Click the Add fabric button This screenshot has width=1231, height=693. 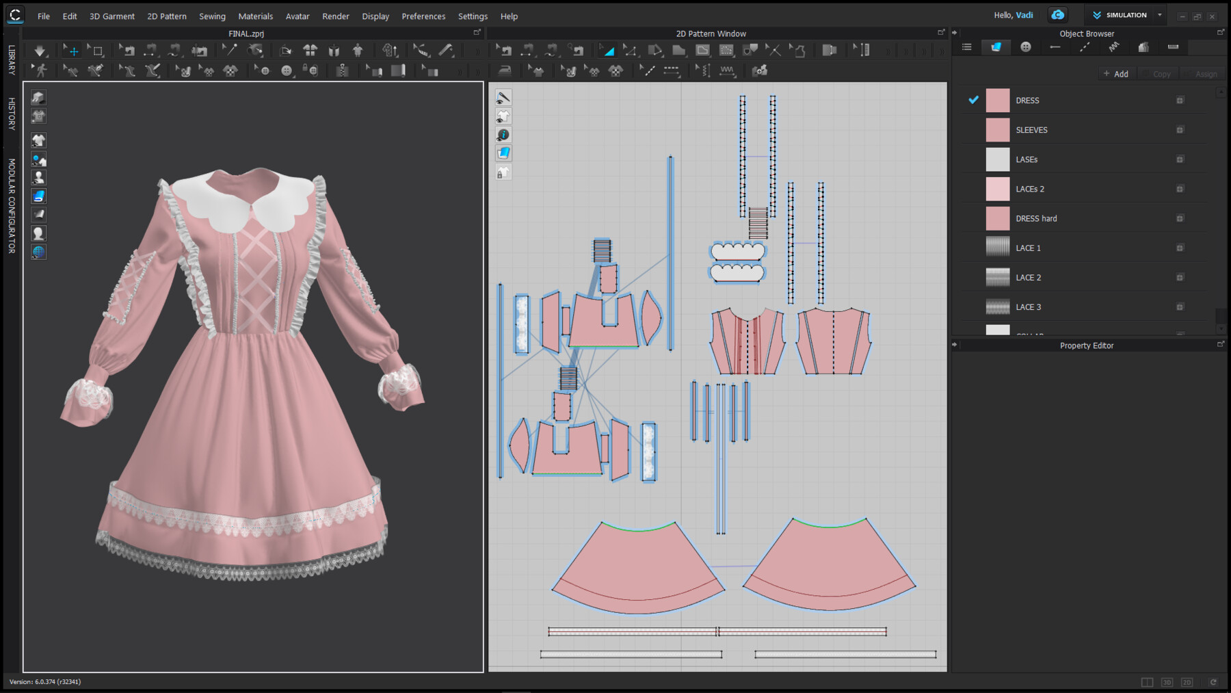(1116, 74)
